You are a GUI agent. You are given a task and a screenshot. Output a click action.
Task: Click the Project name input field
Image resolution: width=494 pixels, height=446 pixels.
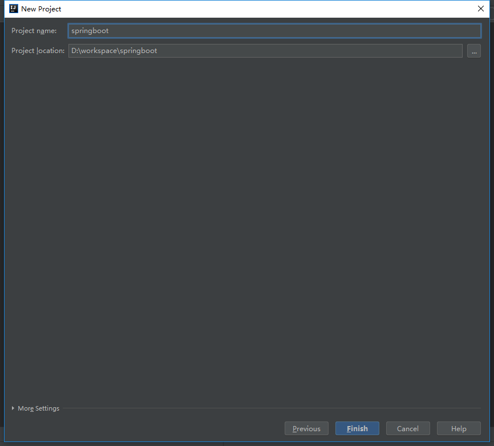[274, 31]
